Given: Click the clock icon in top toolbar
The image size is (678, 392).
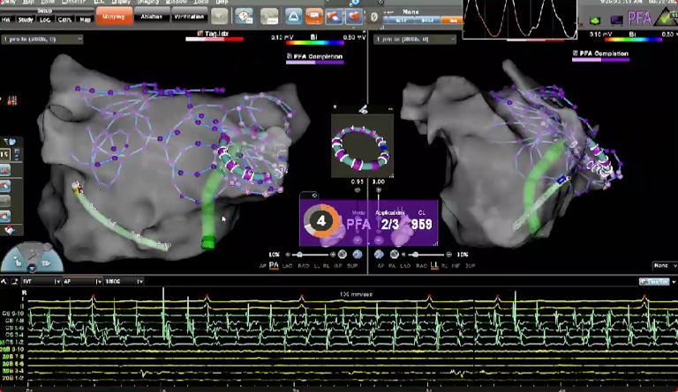Looking at the screenshot, I should pyautogui.click(x=243, y=16).
